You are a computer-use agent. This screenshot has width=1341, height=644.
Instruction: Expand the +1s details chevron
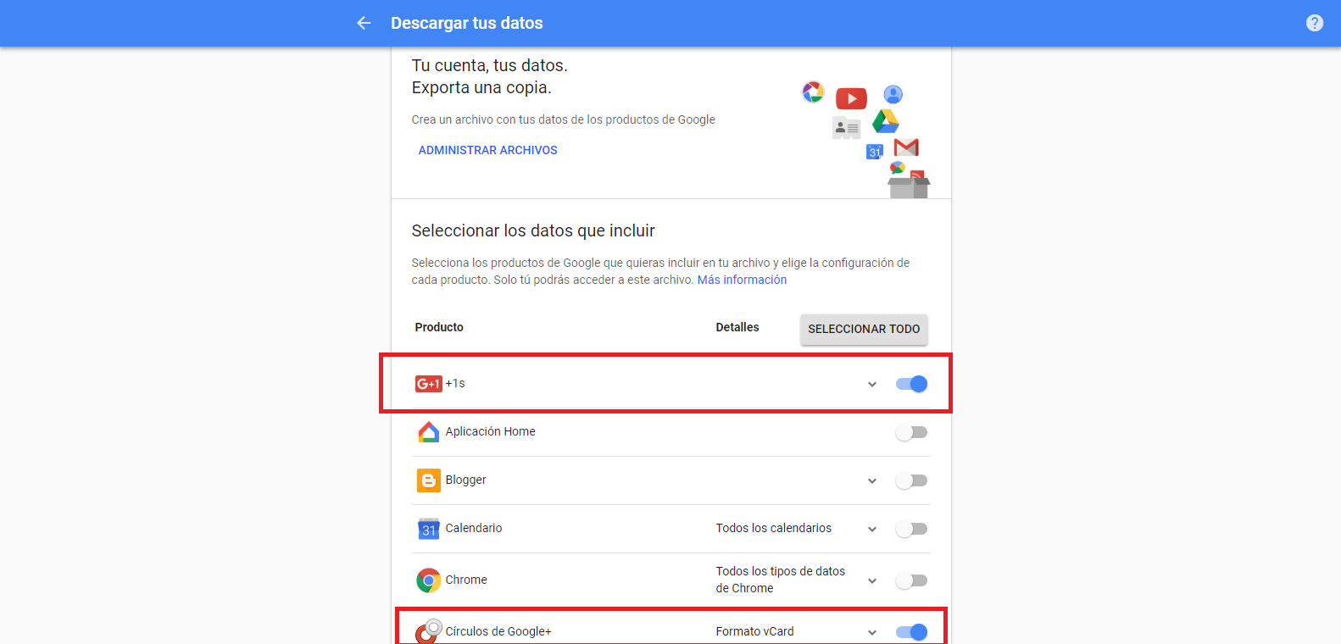click(x=872, y=385)
